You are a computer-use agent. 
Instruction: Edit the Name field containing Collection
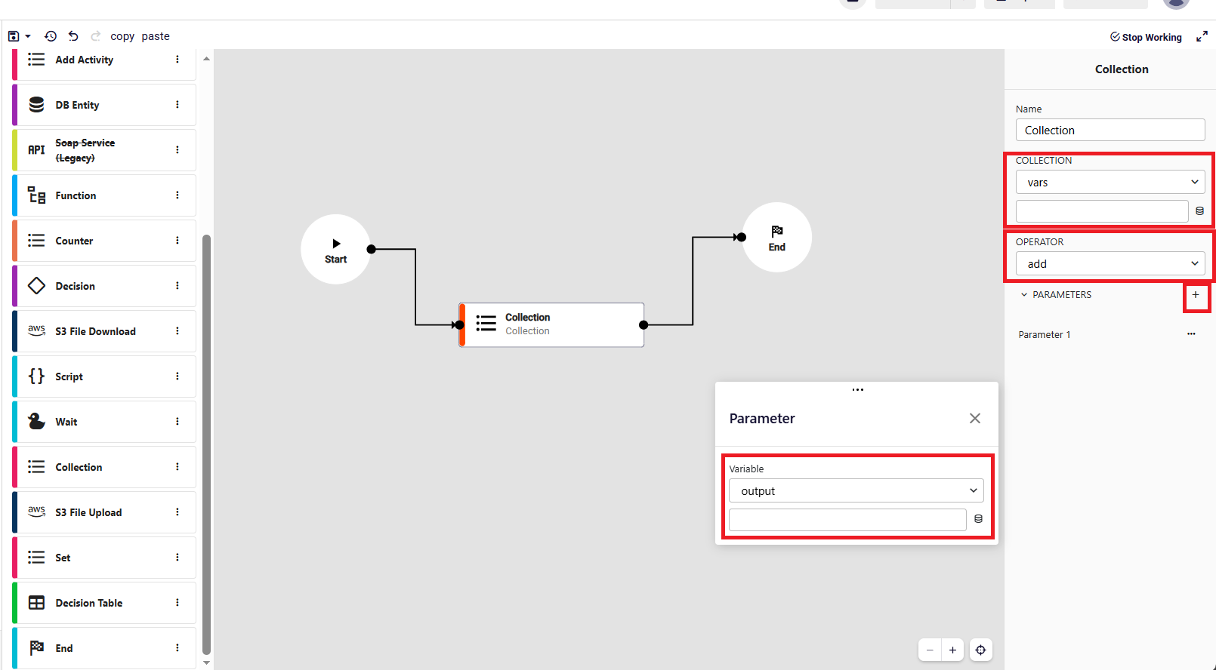(1110, 130)
